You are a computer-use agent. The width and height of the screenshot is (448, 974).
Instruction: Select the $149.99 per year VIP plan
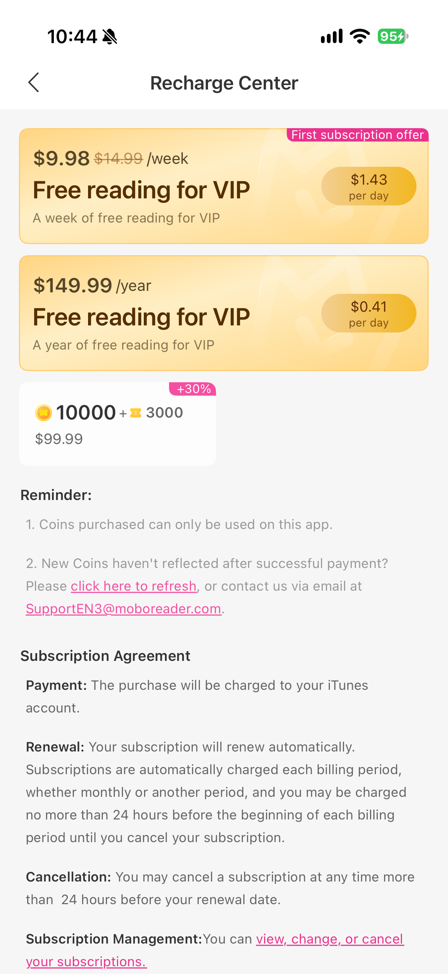click(x=224, y=313)
